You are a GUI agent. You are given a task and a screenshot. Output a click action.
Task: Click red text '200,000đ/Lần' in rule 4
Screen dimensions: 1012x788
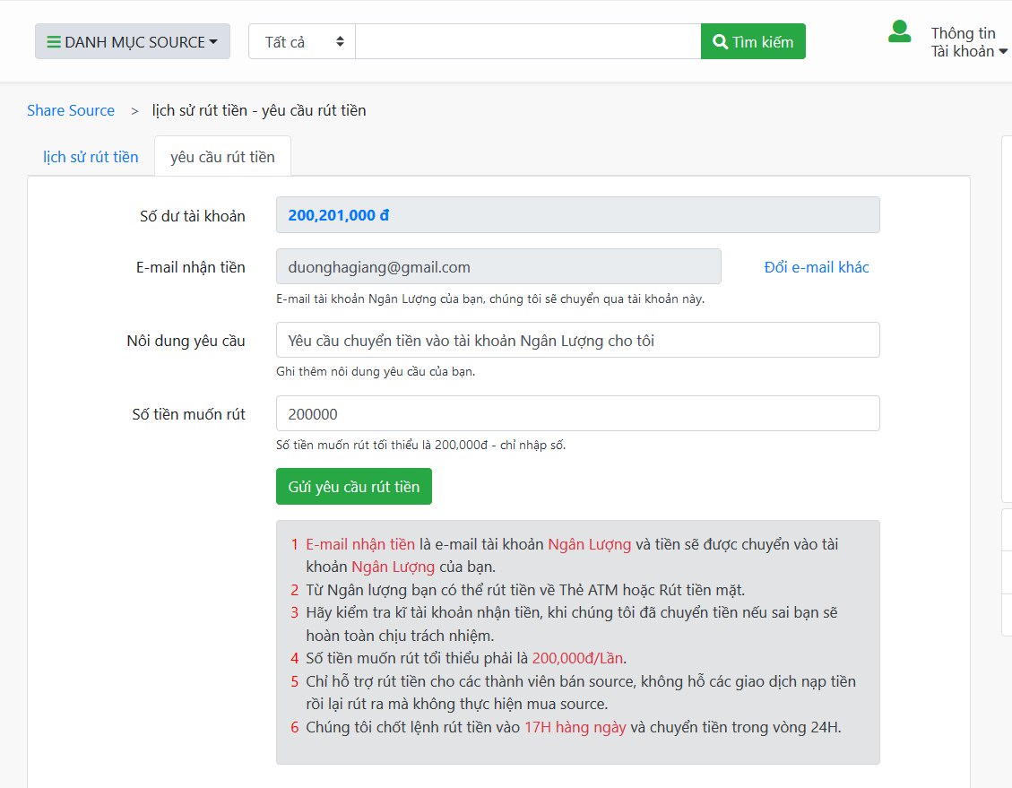577,658
